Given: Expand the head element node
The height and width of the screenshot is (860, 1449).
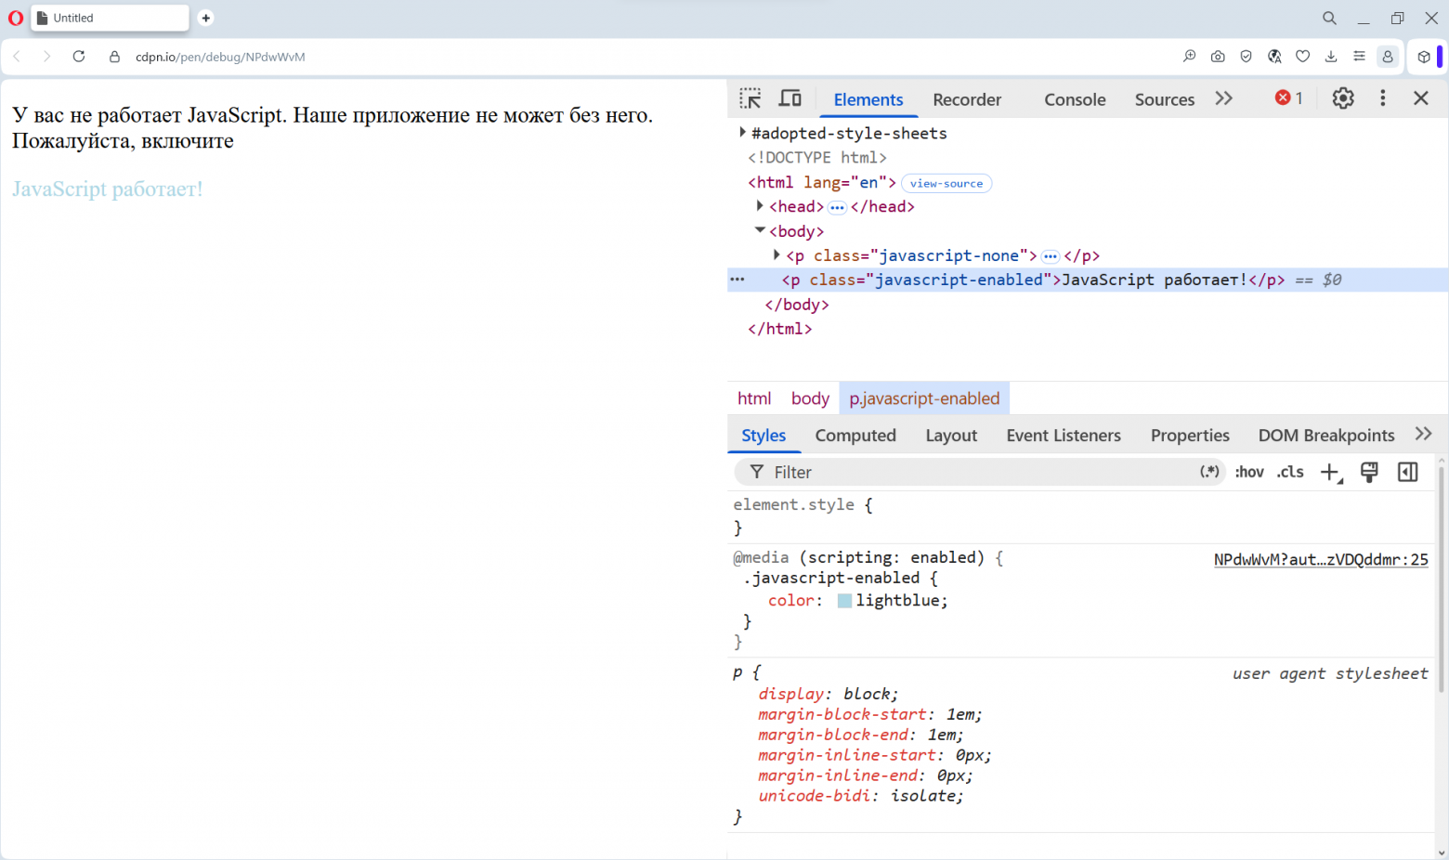Looking at the screenshot, I should [x=760, y=206].
